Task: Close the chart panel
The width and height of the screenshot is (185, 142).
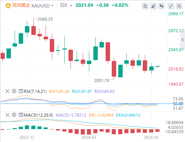Action: click(179, 6)
